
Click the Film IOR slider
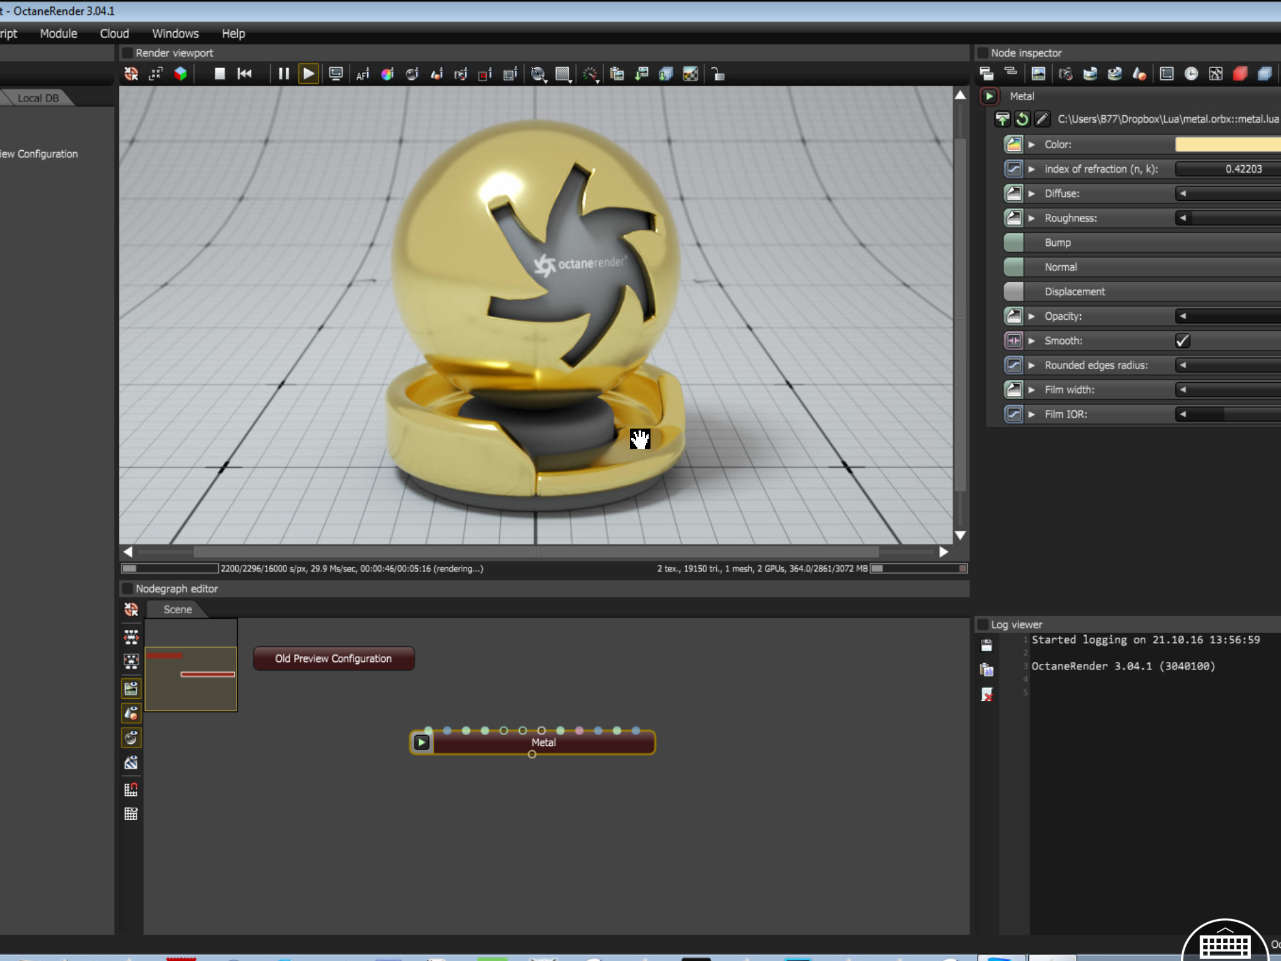coord(1228,414)
